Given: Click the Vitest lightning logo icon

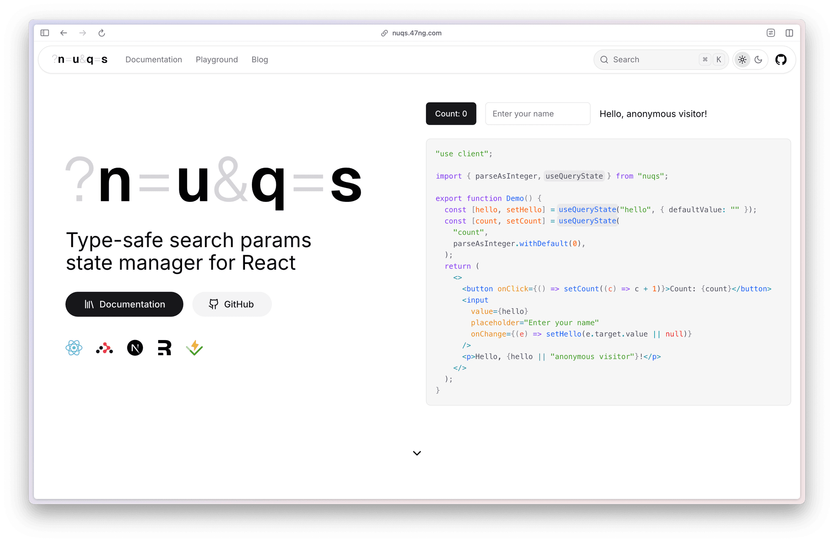Looking at the screenshot, I should coord(195,348).
